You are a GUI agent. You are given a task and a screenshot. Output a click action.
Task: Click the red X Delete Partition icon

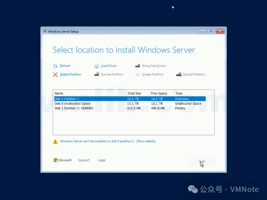tap(55, 74)
